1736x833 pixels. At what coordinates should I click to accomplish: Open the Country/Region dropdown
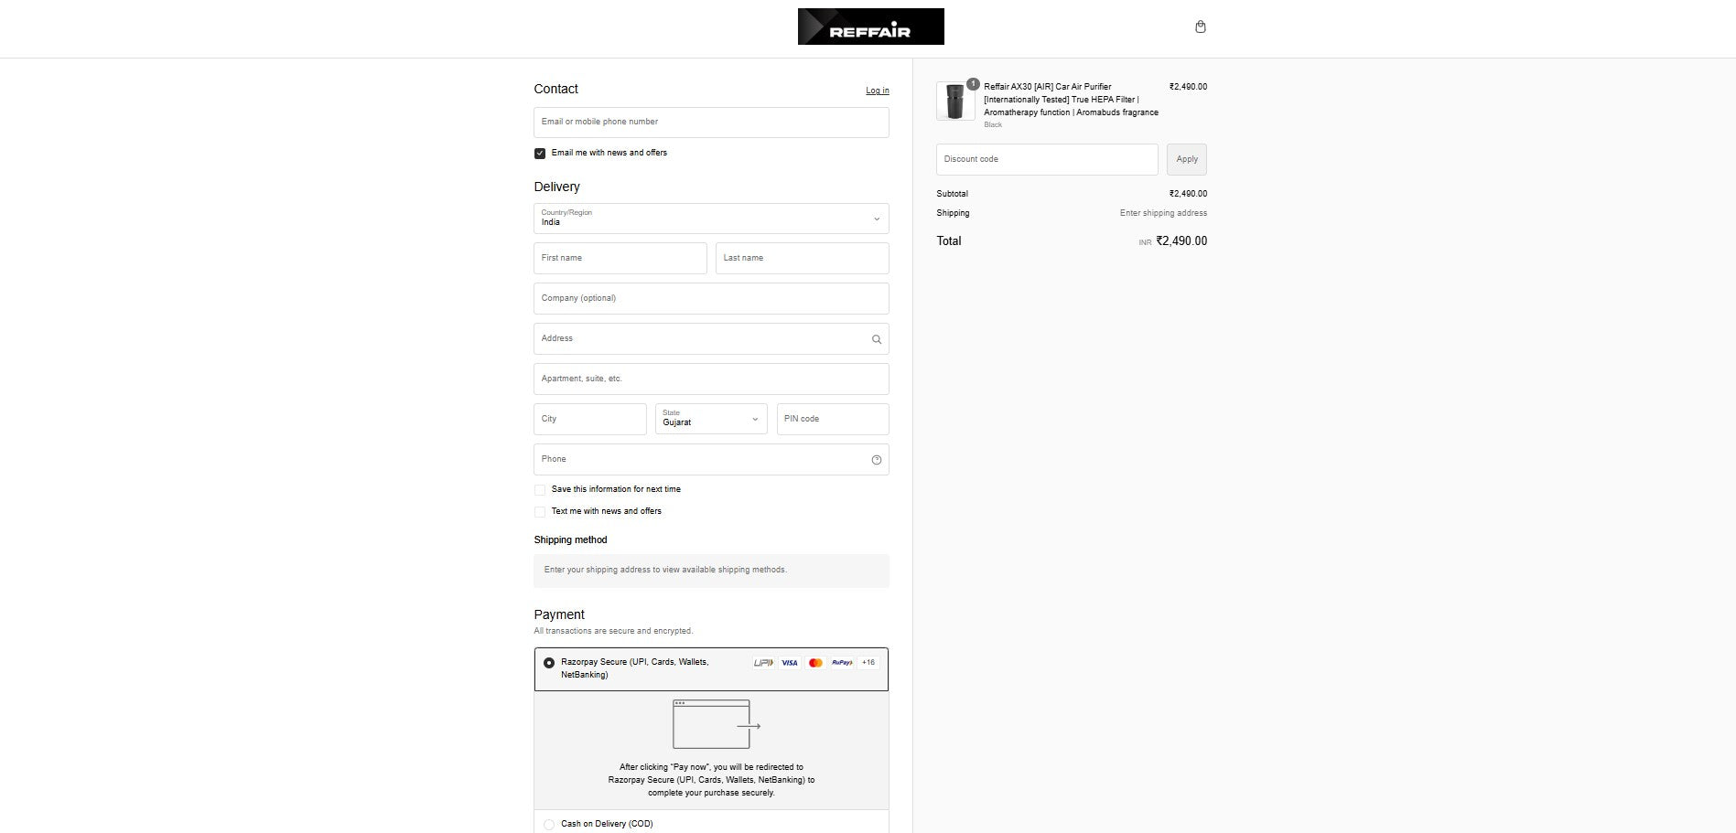point(711,219)
